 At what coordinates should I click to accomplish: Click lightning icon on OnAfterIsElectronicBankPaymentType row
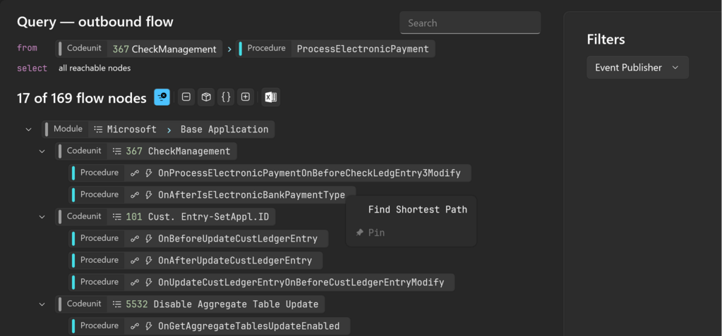pos(149,195)
